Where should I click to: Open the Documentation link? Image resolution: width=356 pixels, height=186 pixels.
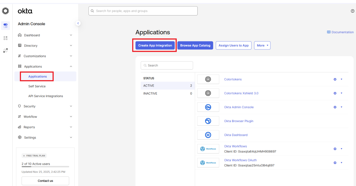pos(340,32)
